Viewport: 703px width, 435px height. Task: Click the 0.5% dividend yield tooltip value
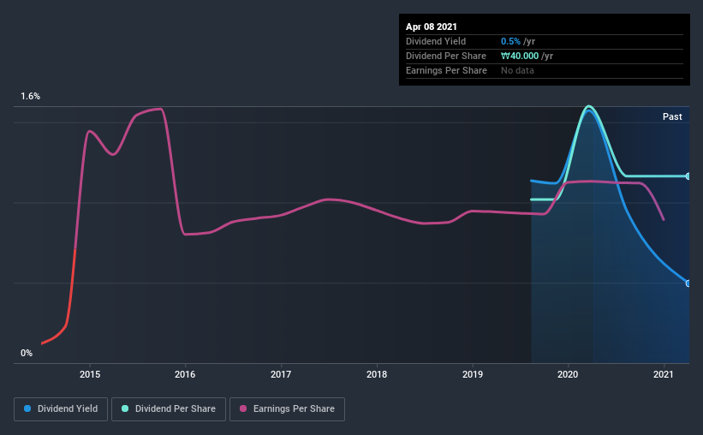[x=510, y=41]
